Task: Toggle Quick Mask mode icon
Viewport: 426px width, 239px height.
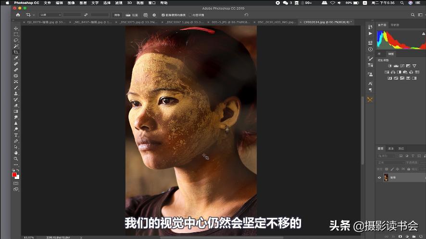Action: tap(16, 183)
